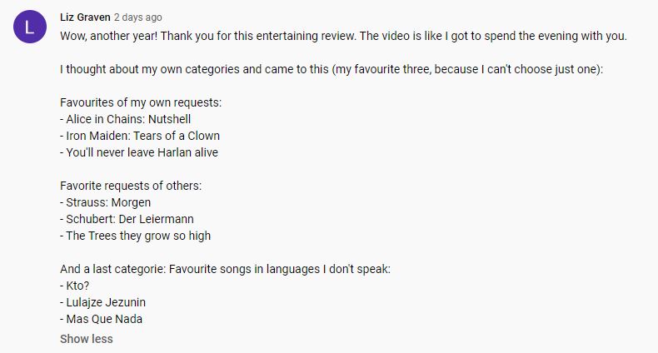Click the "Favourites of my own requests" heading
The height and width of the screenshot is (353, 658).
pos(141,102)
